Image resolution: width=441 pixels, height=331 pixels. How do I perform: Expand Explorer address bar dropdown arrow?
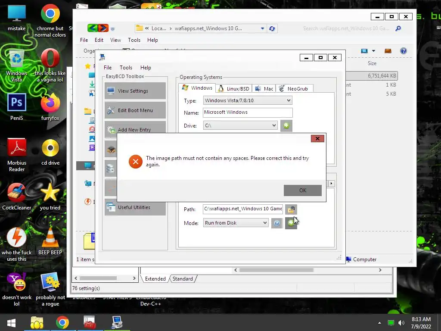[262, 28]
